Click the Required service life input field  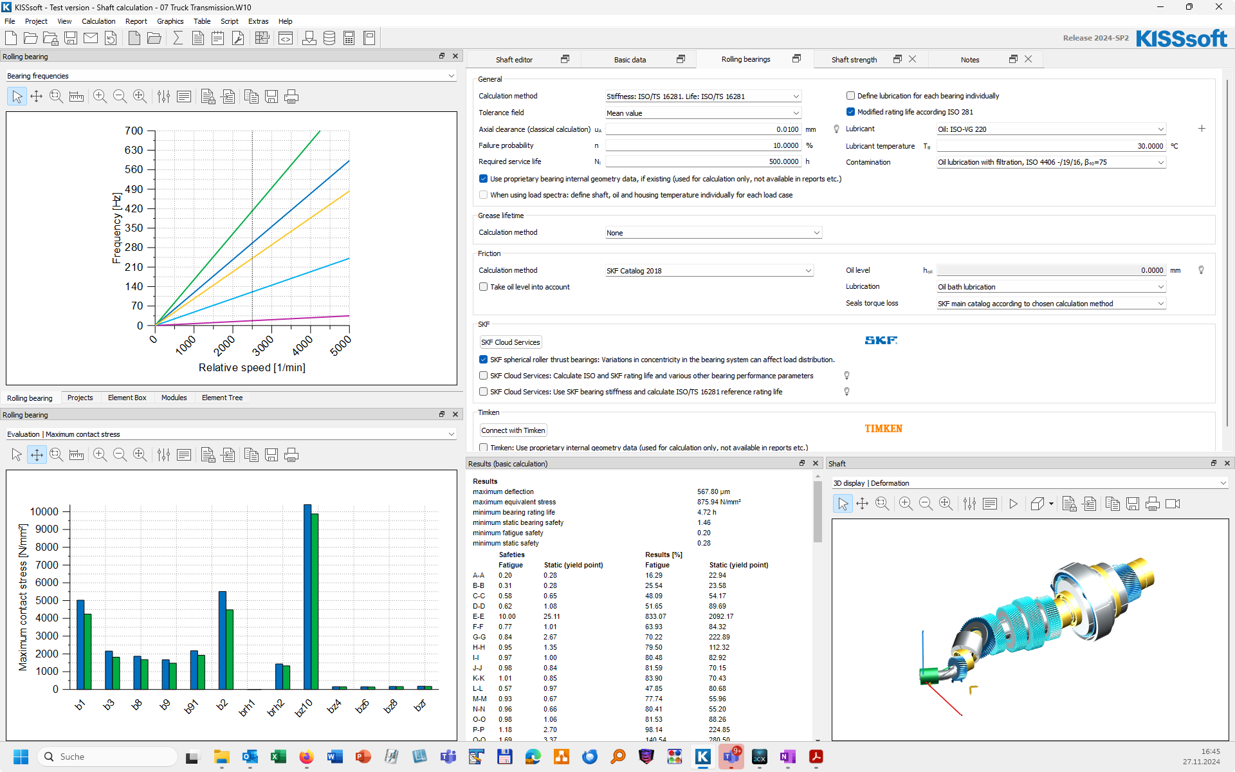[x=703, y=162]
